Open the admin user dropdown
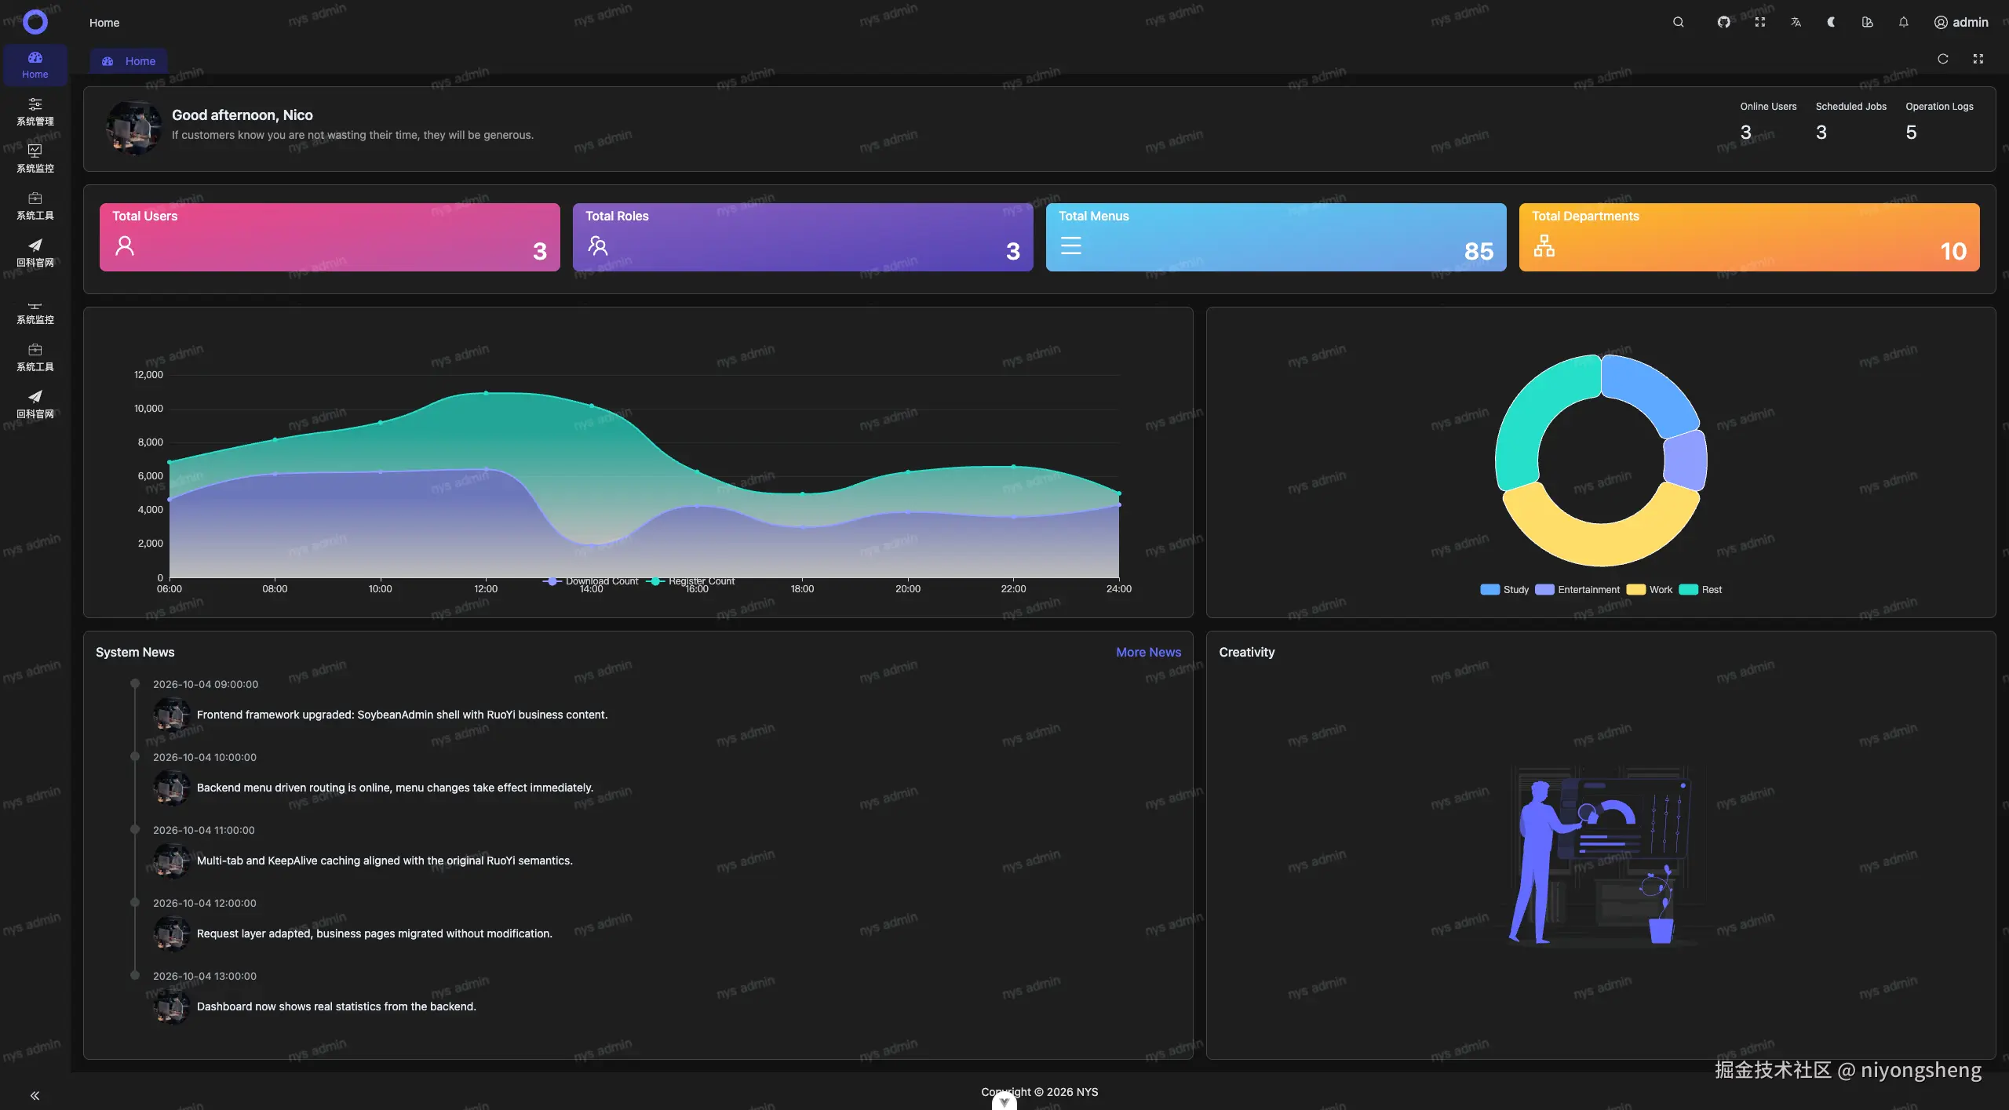The image size is (2009, 1110). click(x=1961, y=22)
